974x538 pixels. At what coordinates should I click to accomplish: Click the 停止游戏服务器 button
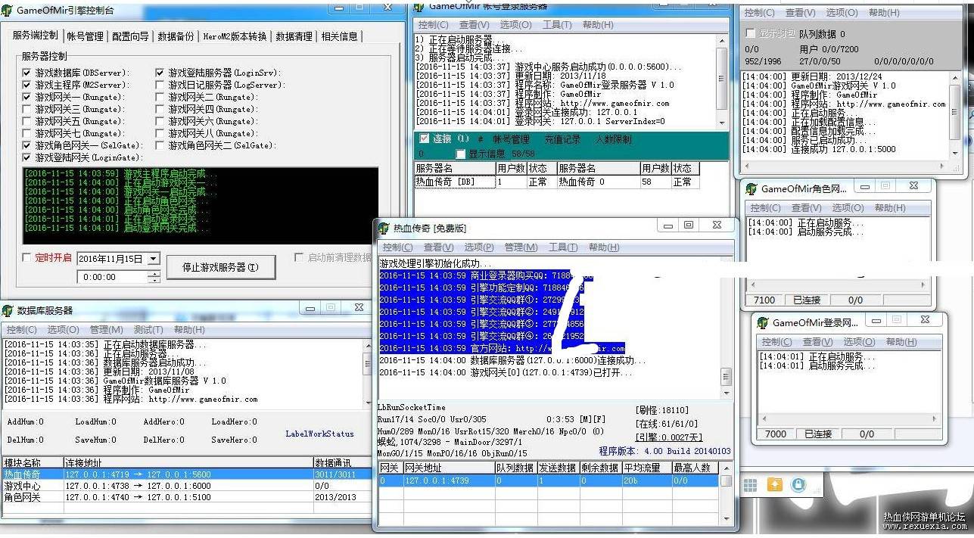[220, 267]
